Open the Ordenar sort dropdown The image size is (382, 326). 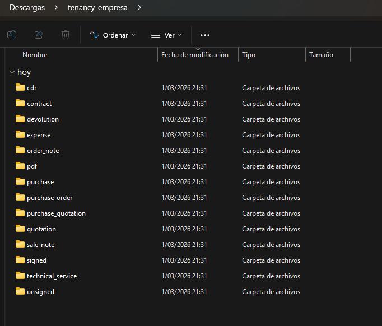[x=113, y=35]
